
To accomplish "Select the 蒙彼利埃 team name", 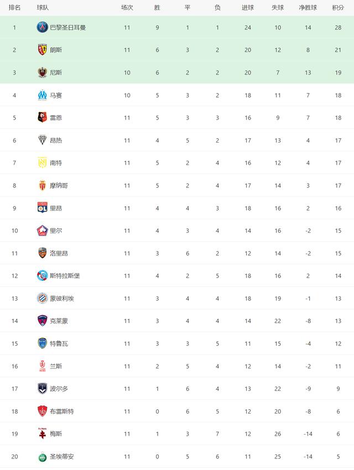I will pyautogui.click(x=62, y=298).
